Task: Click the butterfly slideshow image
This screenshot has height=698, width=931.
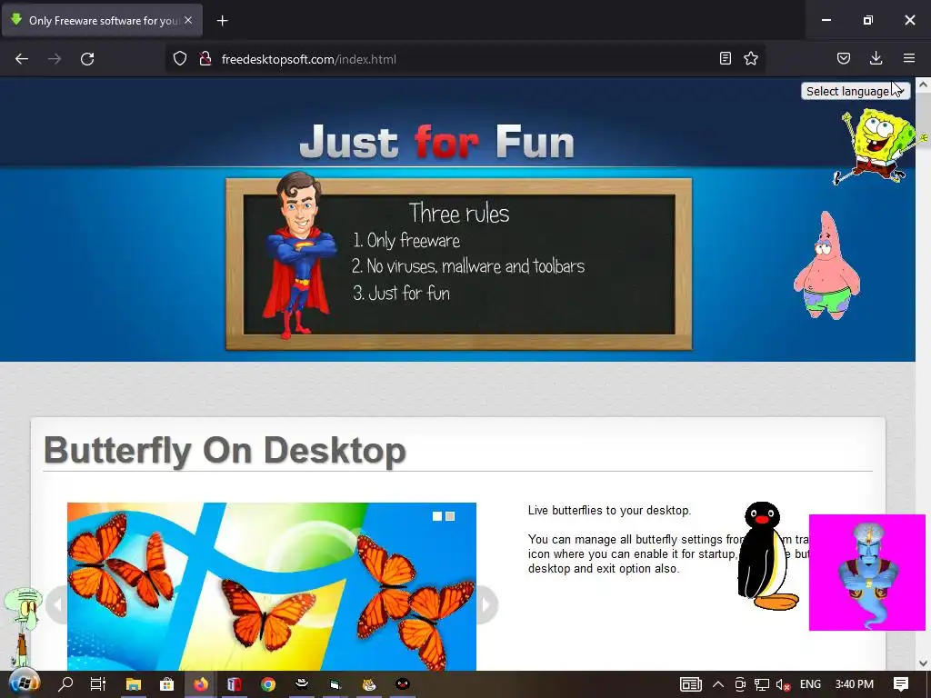Action: click(271, 586)
